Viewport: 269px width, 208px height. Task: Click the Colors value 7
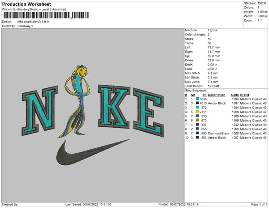[x=258, y=8]
